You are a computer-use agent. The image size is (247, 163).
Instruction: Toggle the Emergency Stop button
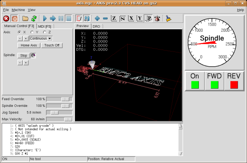[6, 18]
